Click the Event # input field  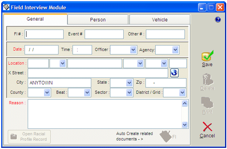(x=104, y=34)
